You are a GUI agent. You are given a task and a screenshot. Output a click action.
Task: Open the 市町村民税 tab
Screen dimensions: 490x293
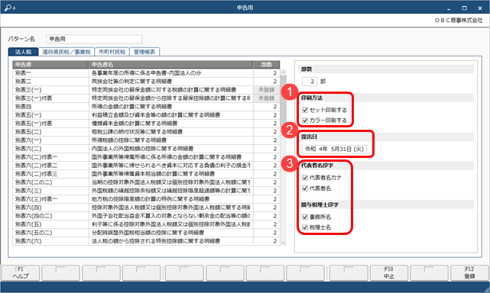[x=112, y=52]
